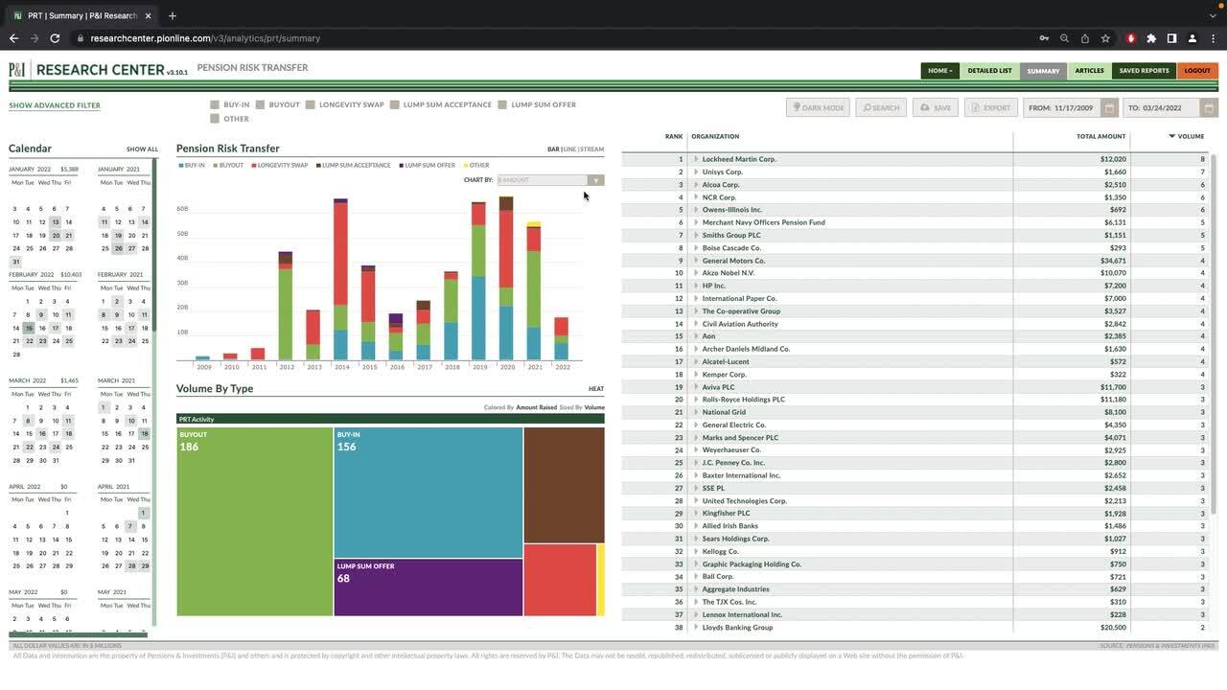Click Show Advanced Filter link
1227x690 pixels.
(55, 105)
